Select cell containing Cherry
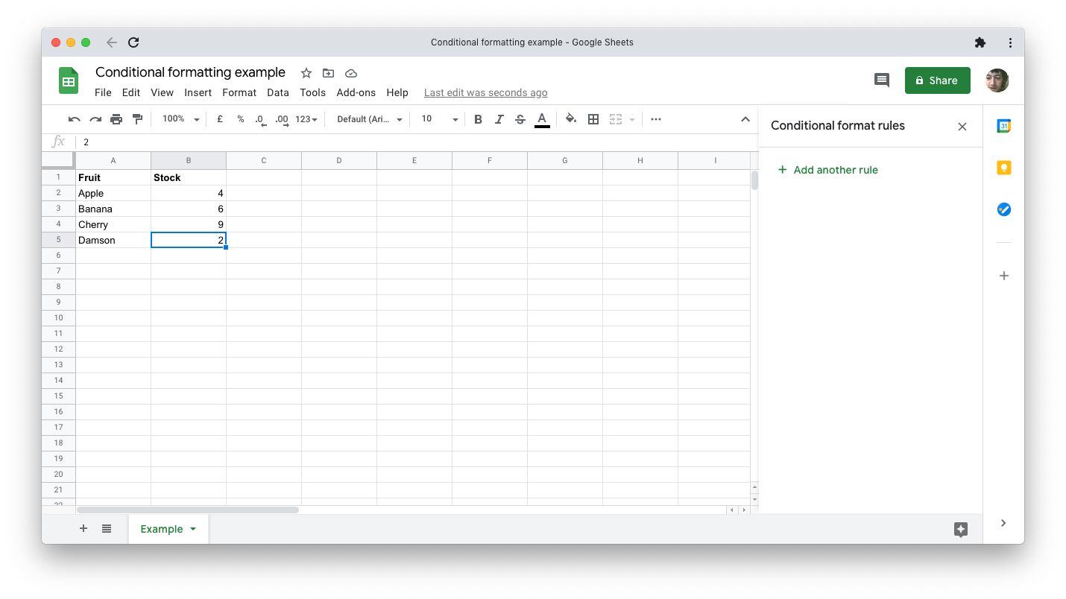Viewport: 1066px width, 599px height. point(113,224)
